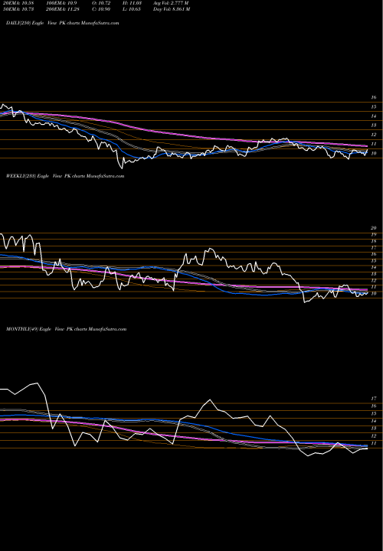Screen dimensions: 383x551
Task: Click the 20 label on the weekly chart axis
Action: click(x=374, y=228)
